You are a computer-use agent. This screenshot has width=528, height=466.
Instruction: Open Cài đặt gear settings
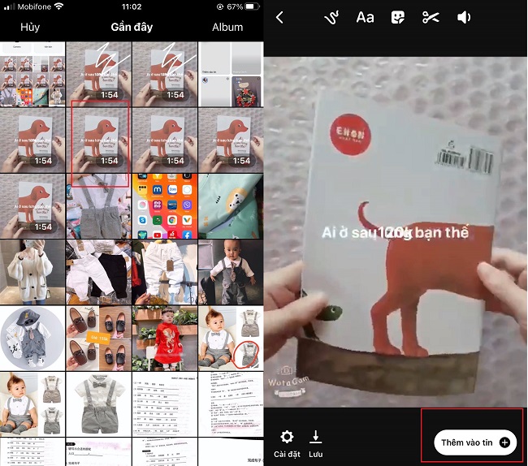click(x=287, y=443)
